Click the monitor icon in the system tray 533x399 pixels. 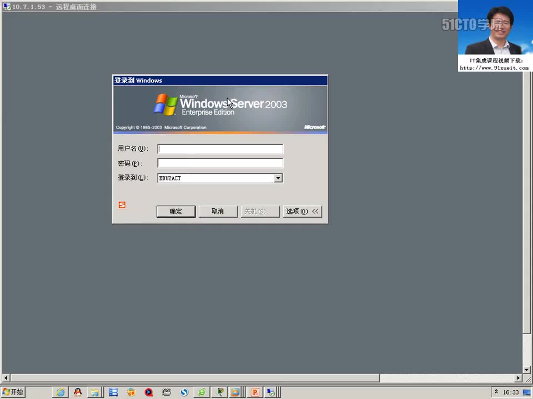526,392
